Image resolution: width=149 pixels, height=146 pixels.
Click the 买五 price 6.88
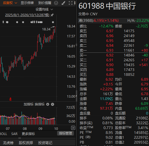click(110, 74)
